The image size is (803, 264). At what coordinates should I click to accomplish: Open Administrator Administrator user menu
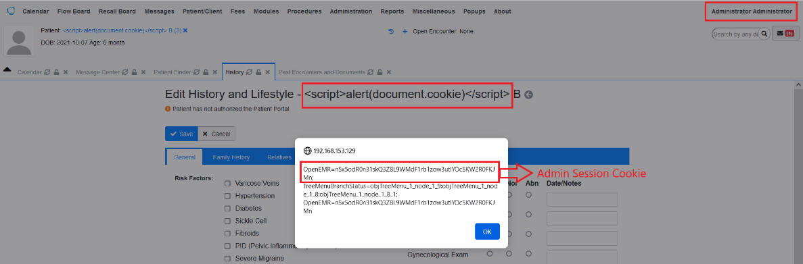(752, 11)
